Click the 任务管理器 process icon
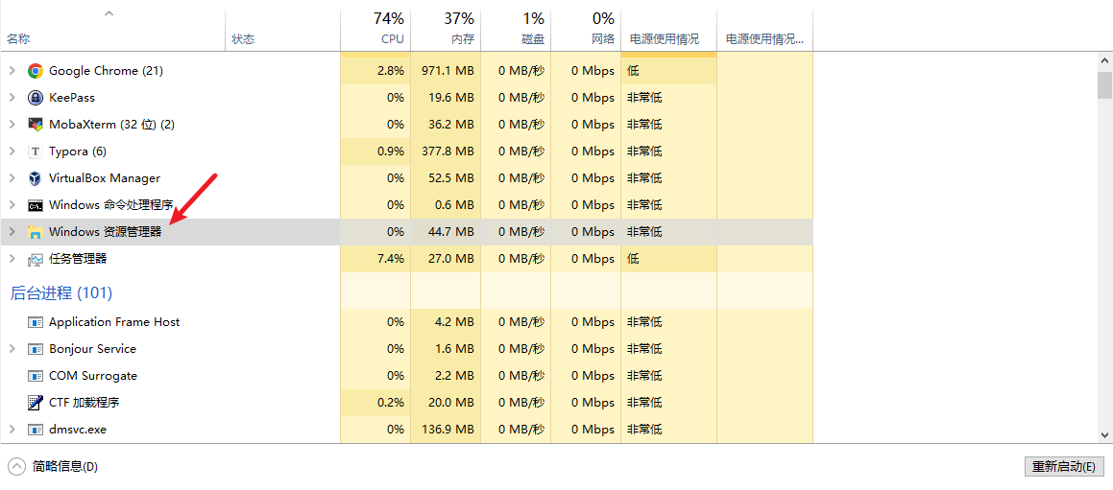This screenshot has width=1113, height=490. coord(36,259)
